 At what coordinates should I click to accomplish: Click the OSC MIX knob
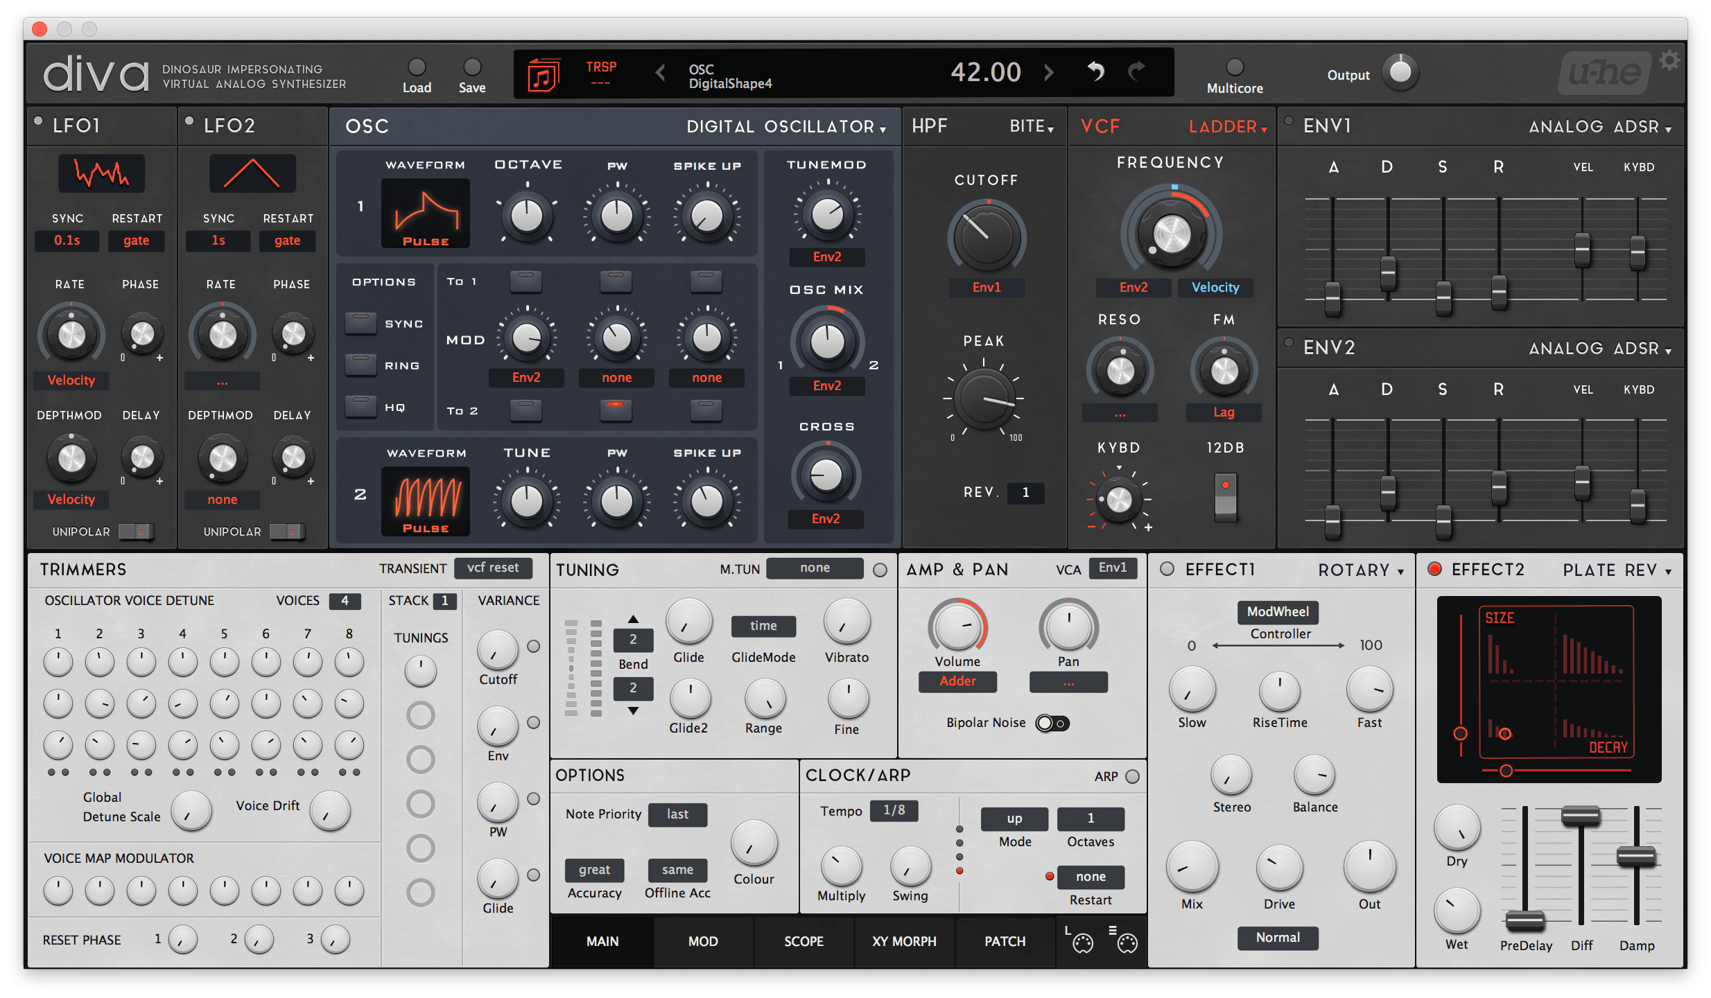(x=827, y=342)
